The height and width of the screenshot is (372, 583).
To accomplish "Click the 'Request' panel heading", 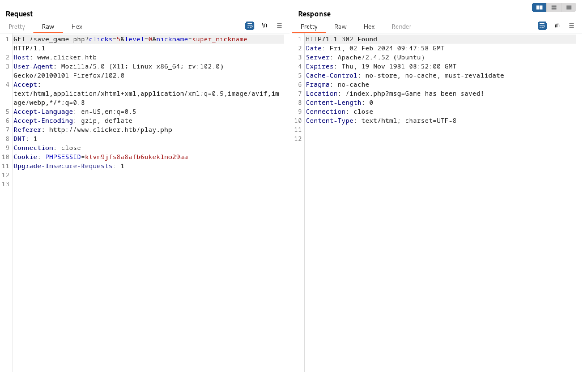I will 19,14.
